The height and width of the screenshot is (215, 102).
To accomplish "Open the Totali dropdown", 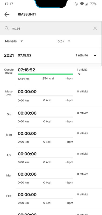I will tap(63, 41).
